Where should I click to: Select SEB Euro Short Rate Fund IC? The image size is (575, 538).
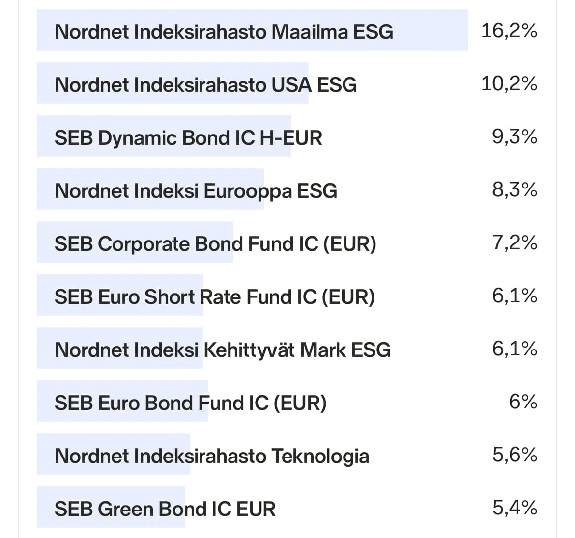[x=214, y=297]
